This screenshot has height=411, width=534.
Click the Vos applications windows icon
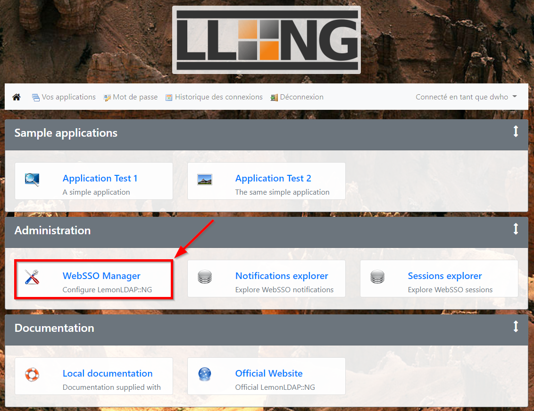point(36,98)
